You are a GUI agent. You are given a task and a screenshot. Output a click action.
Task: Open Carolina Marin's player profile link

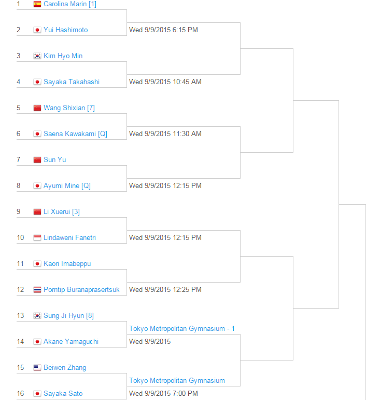tap(69, 4)
